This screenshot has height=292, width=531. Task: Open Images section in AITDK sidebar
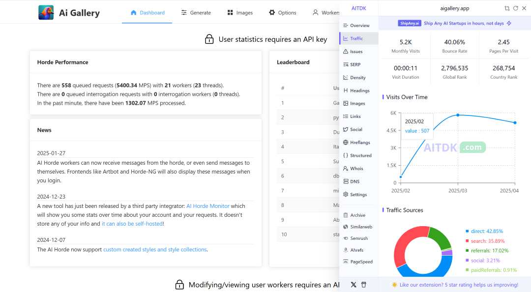pyautogui.click(x=358, y=103)
